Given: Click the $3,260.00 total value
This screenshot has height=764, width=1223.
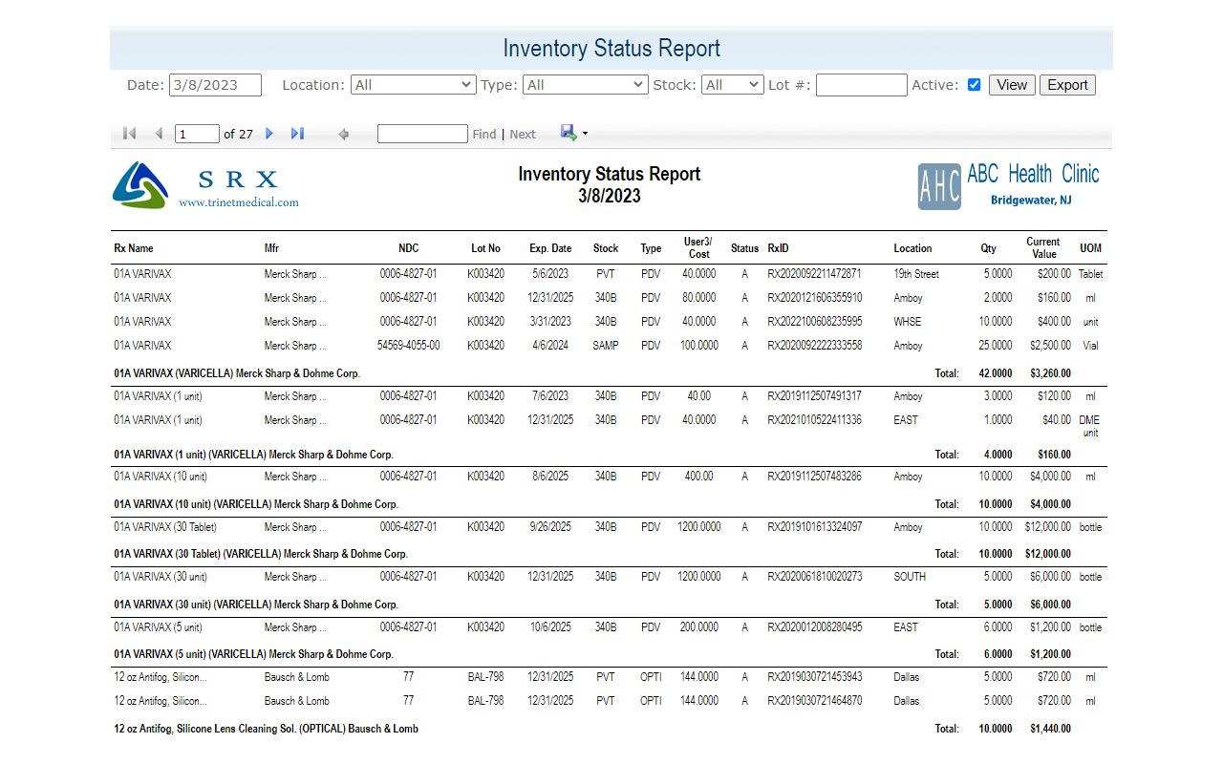Looking at the screenshot, I should click(1050, 373).
